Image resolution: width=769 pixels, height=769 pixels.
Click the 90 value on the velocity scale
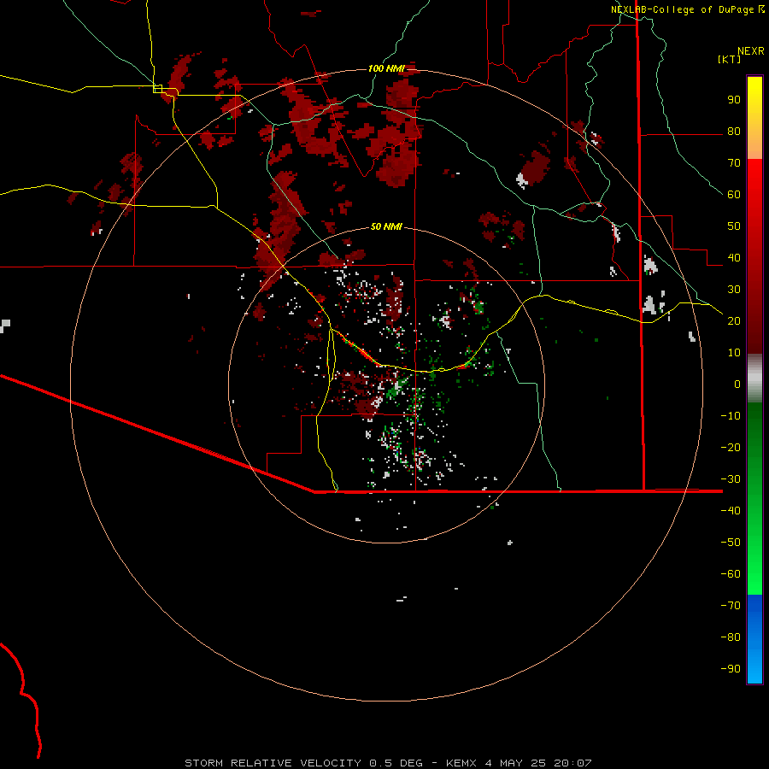(x=734, y=100)
